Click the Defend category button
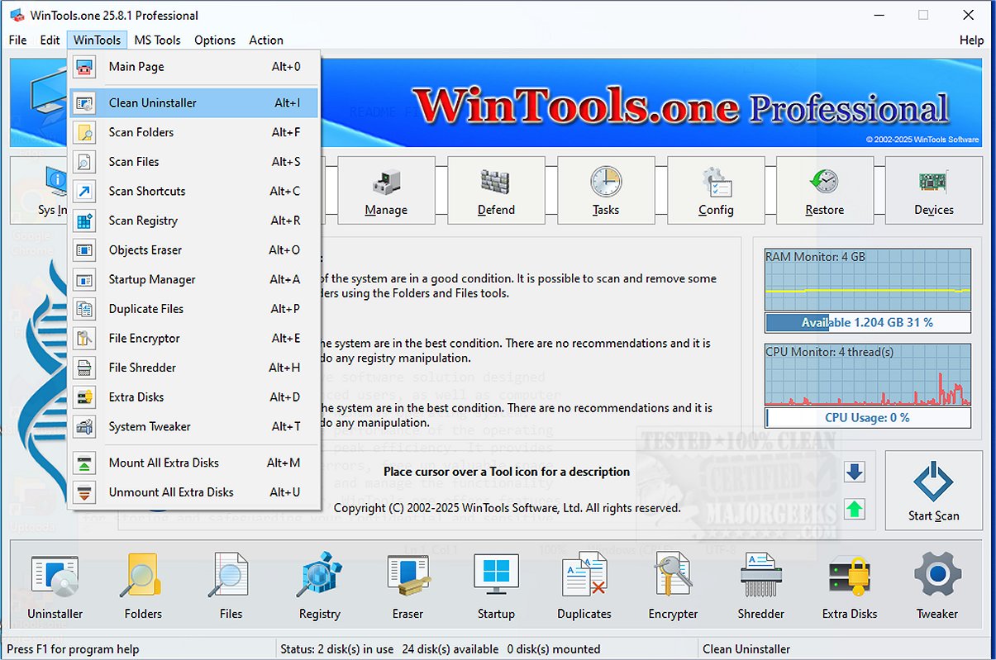 [496, 190]
